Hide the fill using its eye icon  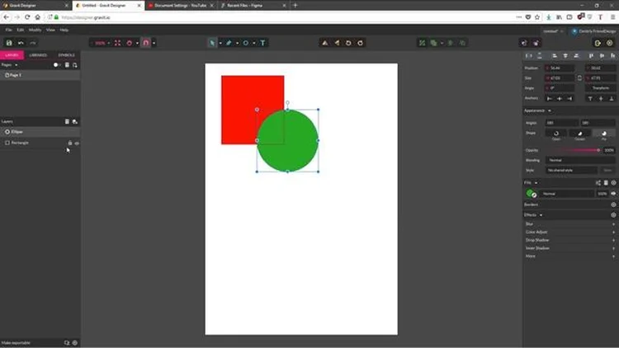(x=613, y=194)
